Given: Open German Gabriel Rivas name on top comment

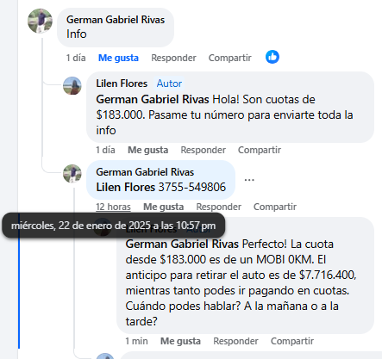Looking at the screenshot, I should [x=116, y=20].
